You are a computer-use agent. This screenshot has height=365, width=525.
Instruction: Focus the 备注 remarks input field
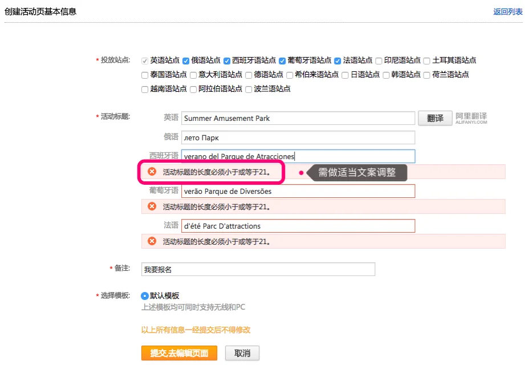258,269
